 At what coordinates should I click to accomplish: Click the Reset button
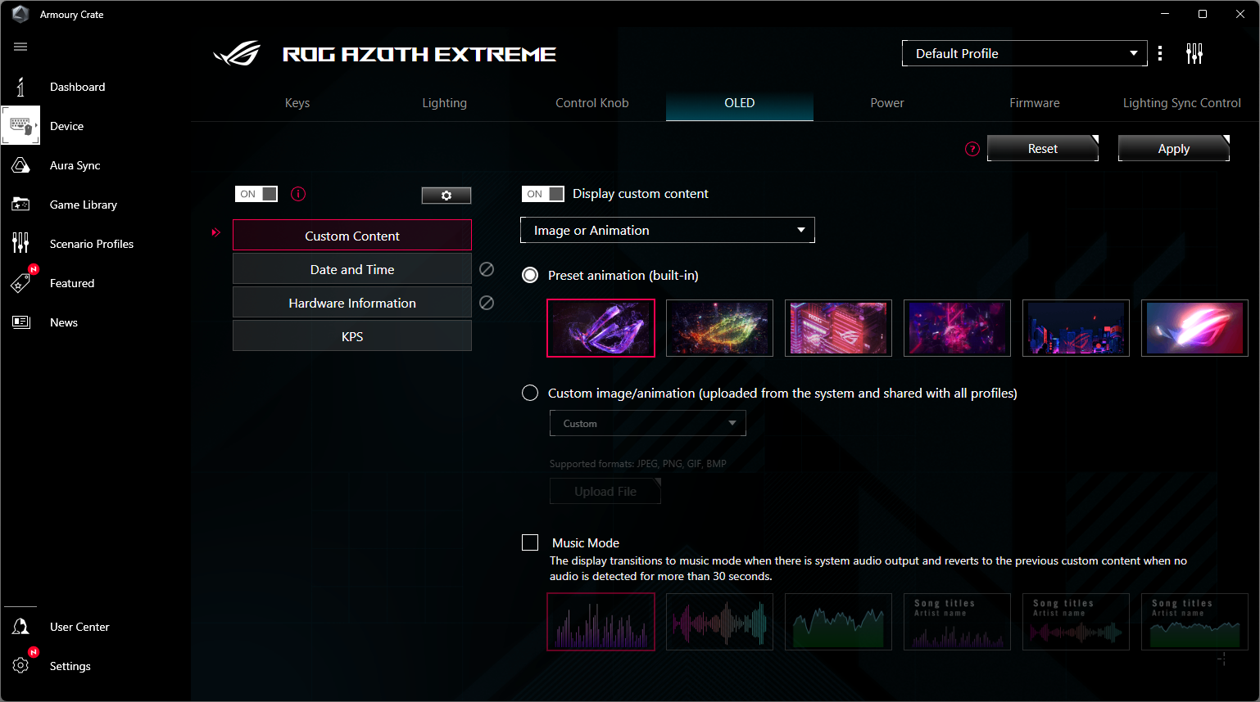[x=1043, y=148]
